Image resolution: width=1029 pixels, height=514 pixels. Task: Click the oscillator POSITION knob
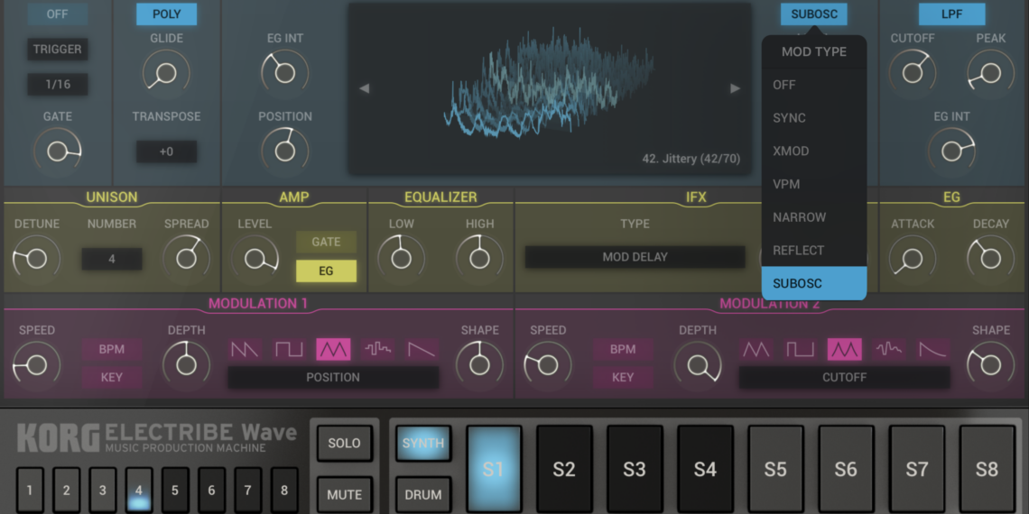click(x=285, y=151)
